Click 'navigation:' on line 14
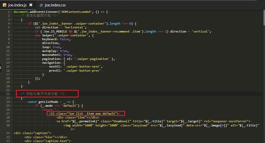Image resolution: width=265 pixels, height=143 pixels. (x=52, y=63)
